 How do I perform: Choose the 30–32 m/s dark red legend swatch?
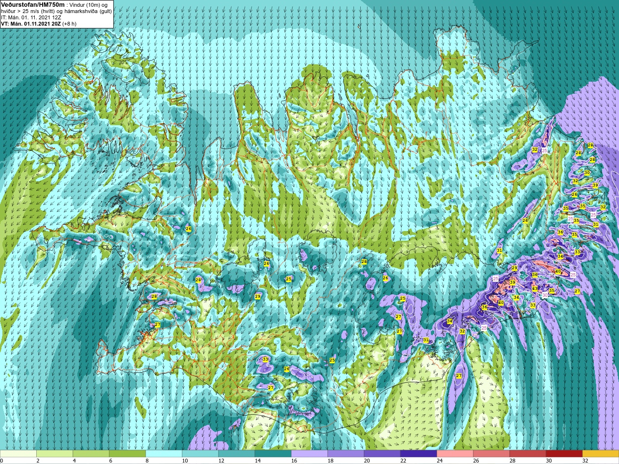tap(564, 454)
